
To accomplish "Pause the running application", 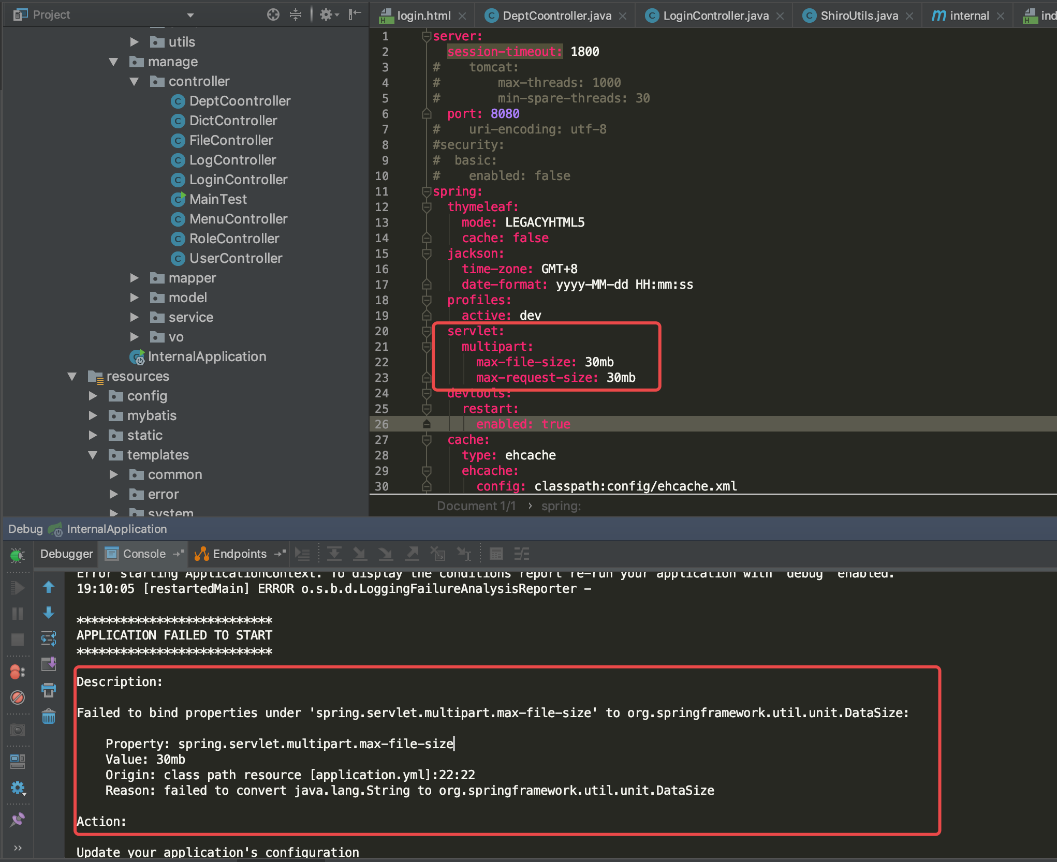I will tap(18, 613).
